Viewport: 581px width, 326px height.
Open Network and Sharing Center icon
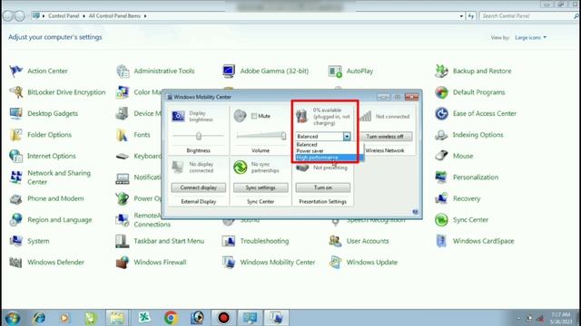click(x=16, y=177)
